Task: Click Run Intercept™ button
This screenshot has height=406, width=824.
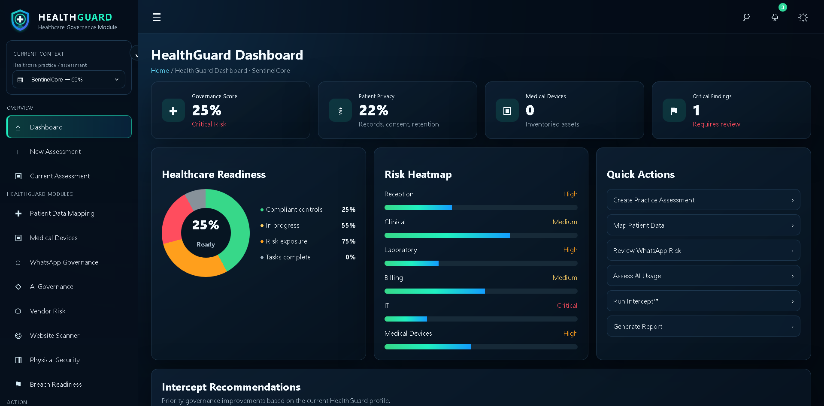Action: (x=703, y=301)
